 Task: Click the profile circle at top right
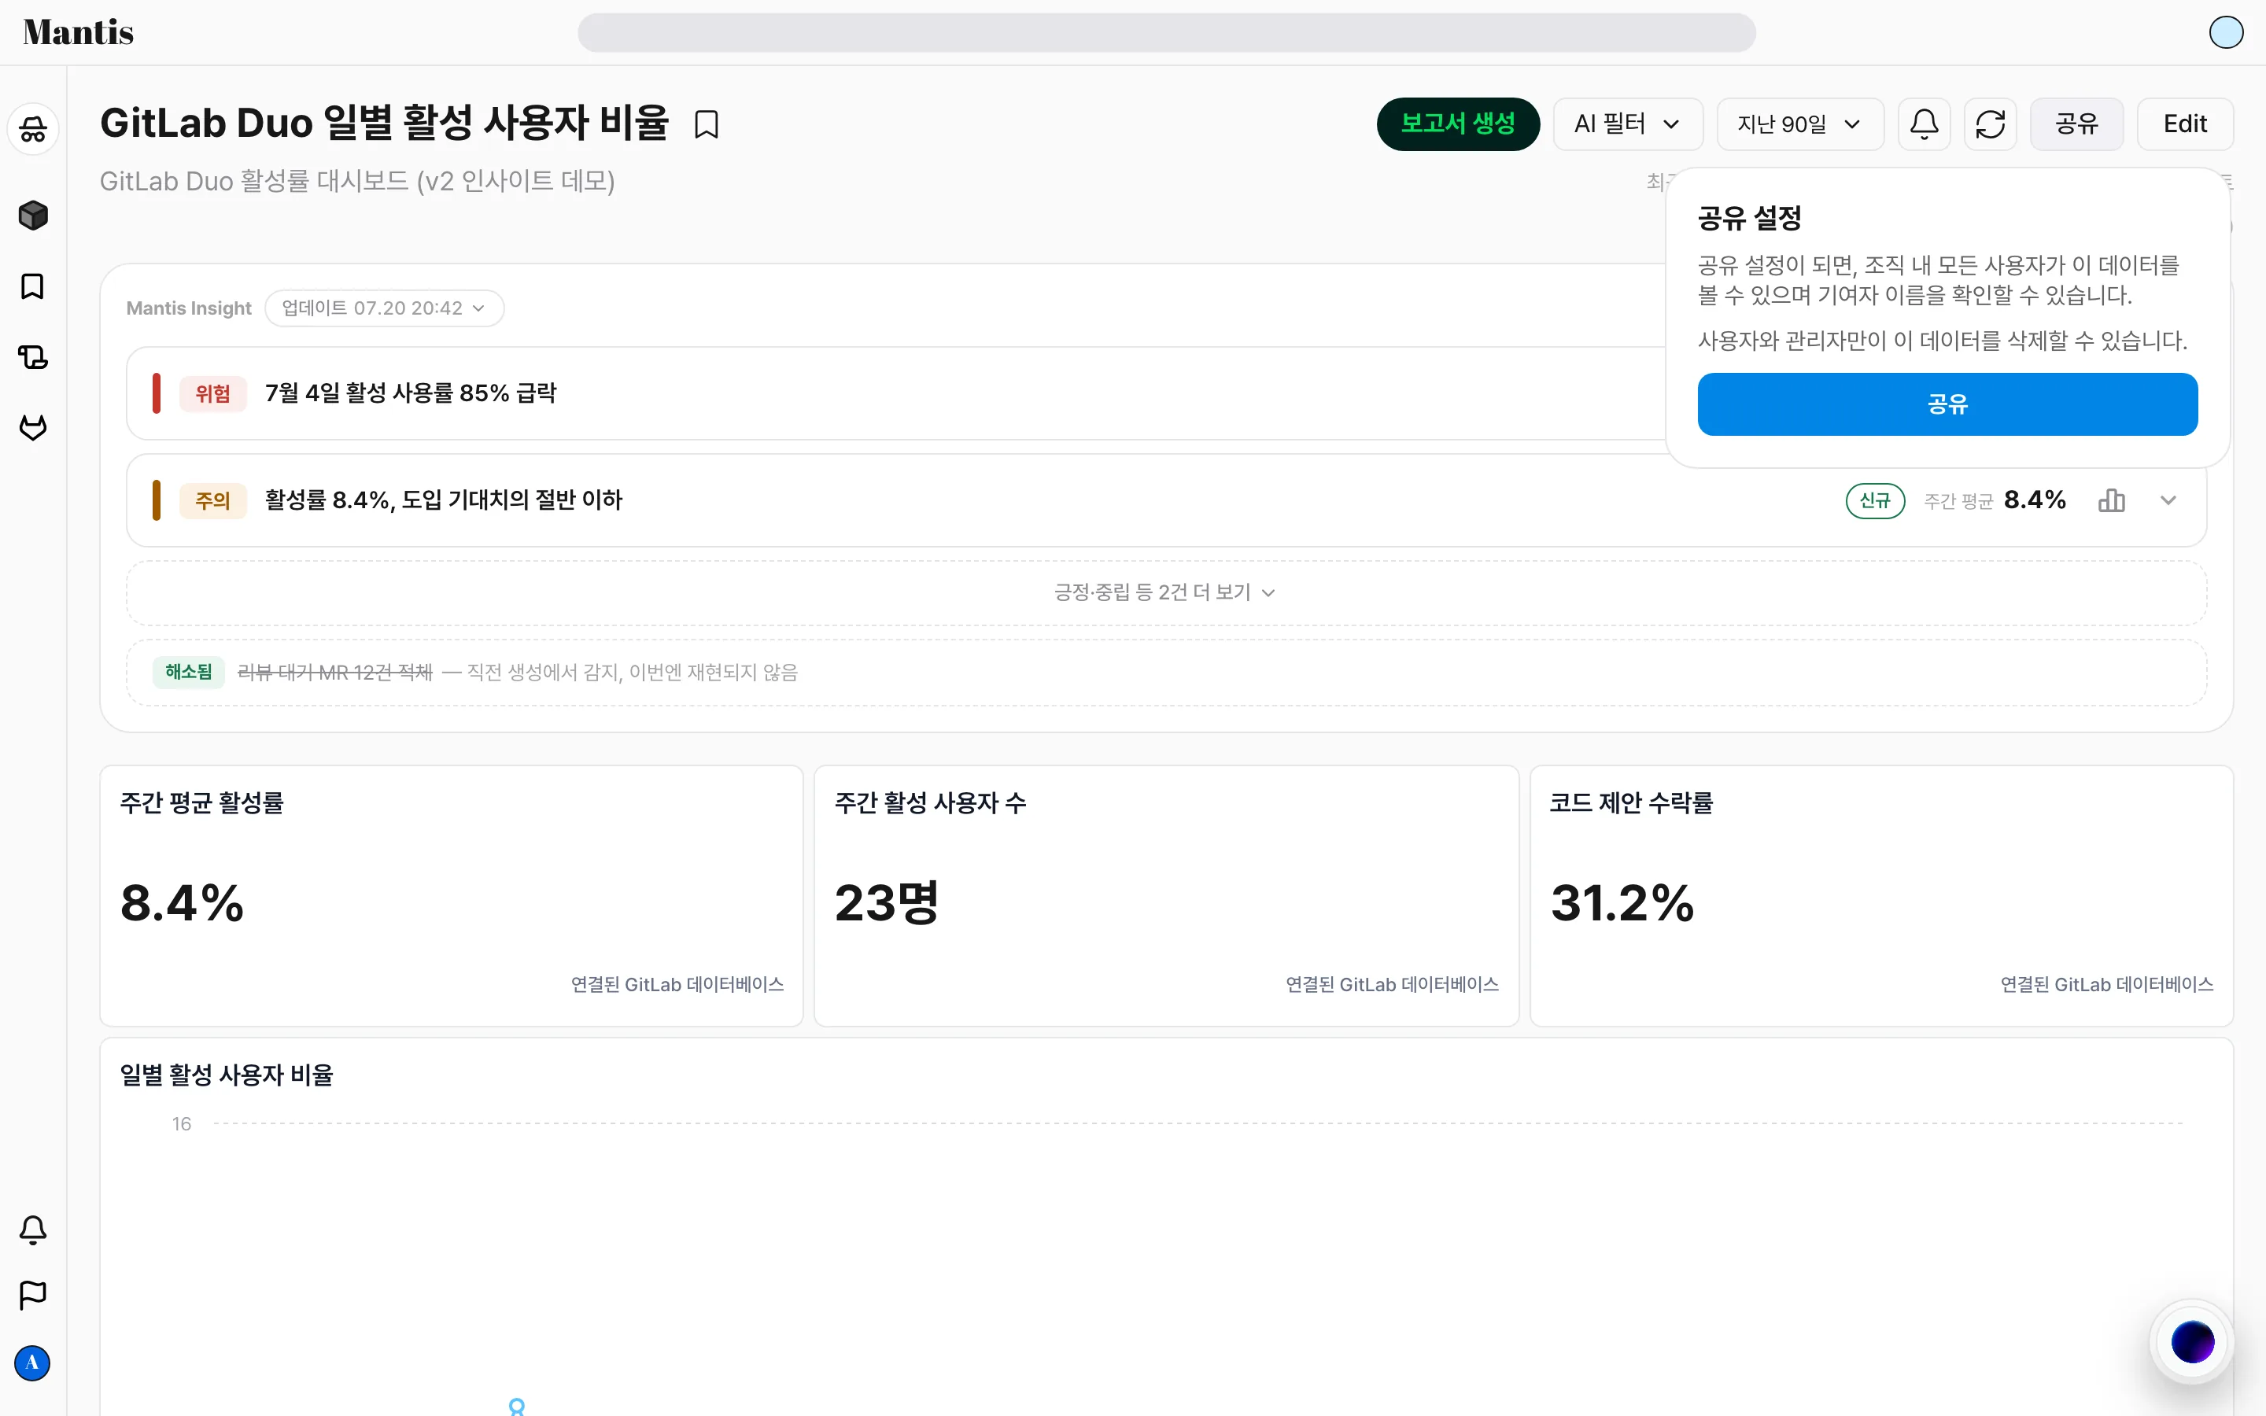tap(2226, 31)
